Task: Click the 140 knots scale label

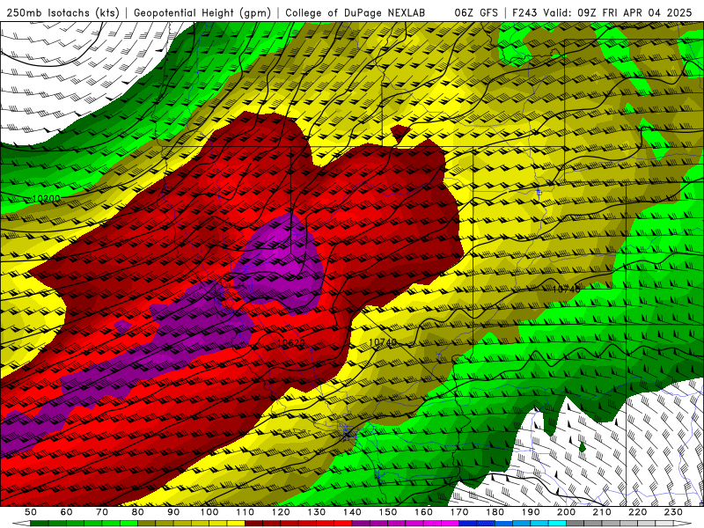Action: pyautogui.click(x=352, y=512)
